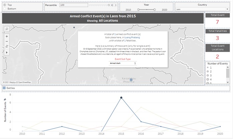Click the Battles legend color square
The height and width of the screenshot is (139, 233).
(4, 88)
